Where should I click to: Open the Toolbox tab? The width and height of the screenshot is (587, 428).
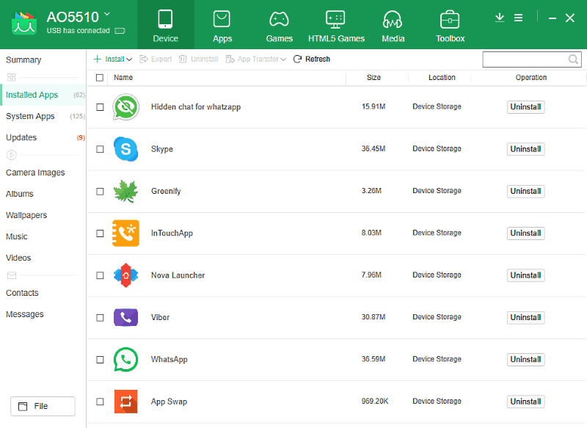pyautogui.click(x=450, y=25)
